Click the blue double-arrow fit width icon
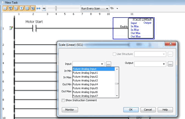Screen dimensions: 185x119 39,8
